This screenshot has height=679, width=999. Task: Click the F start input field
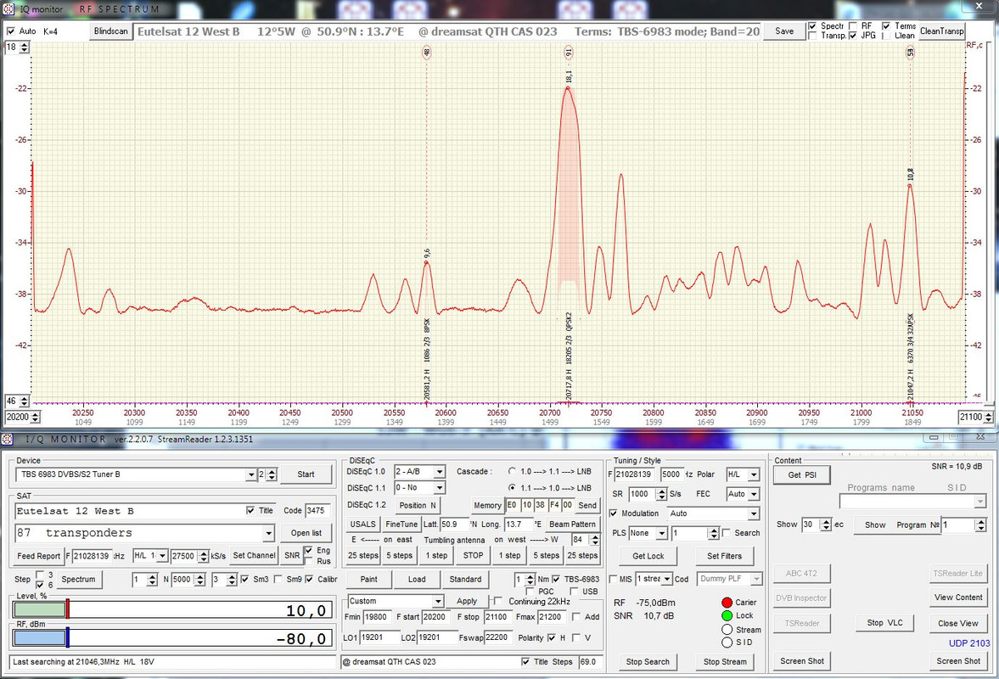[435, 616]
